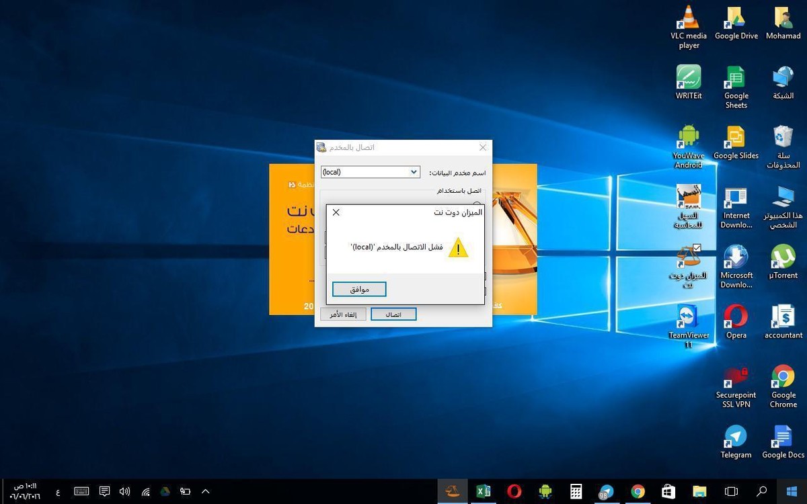
Task: Open the Windows Start button
Action: pos(791,491)
